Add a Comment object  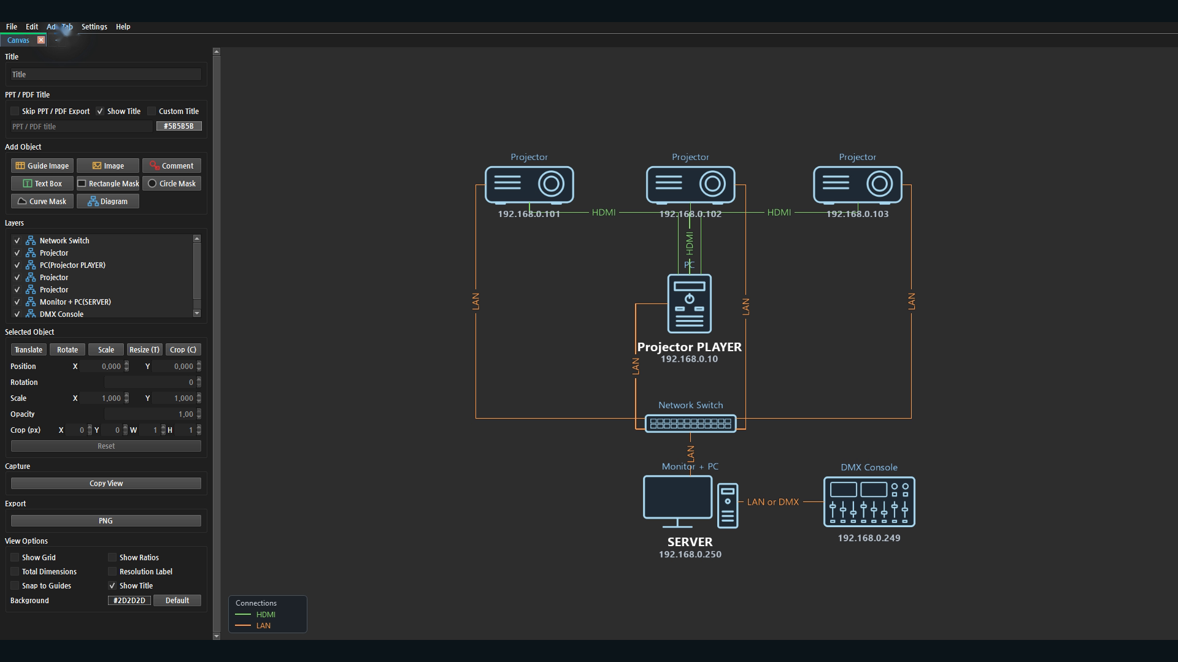pos(172,165)
